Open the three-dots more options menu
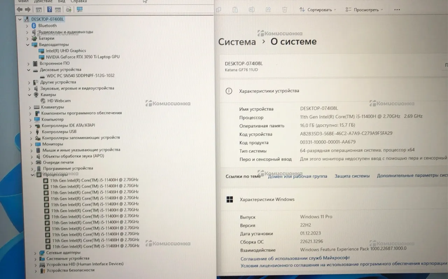 (x=398, y=10)
